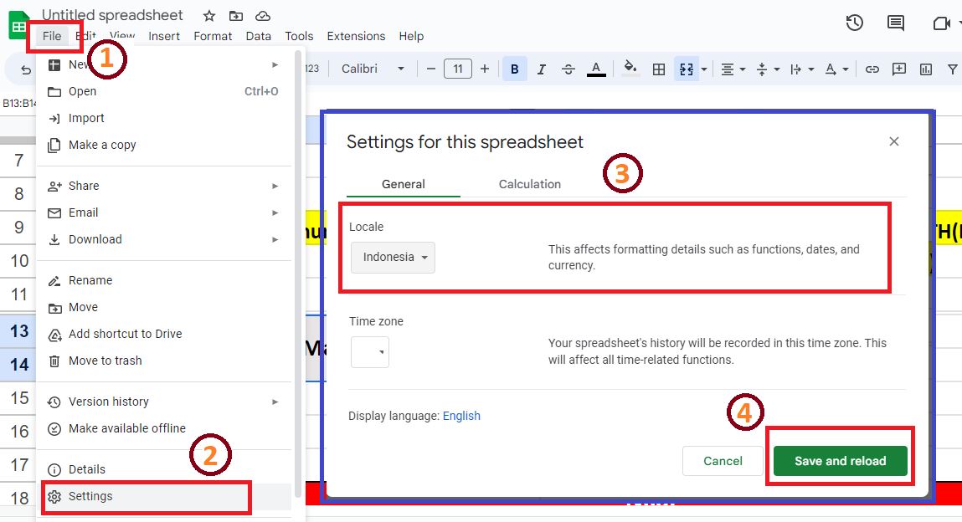Open the Data menu
The width and height of the screenshot is (962, 522).
259,36
